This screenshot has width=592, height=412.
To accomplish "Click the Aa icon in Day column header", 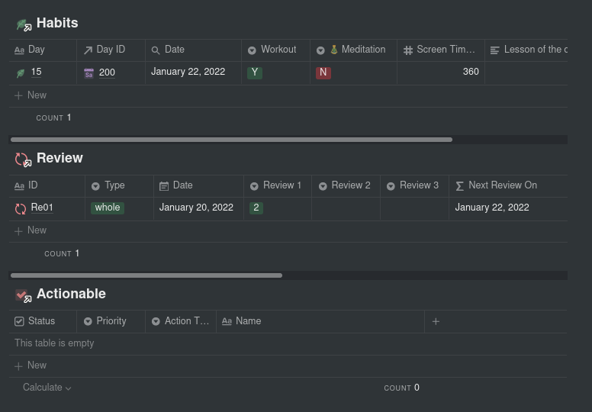I will click(x=19, y=50).
